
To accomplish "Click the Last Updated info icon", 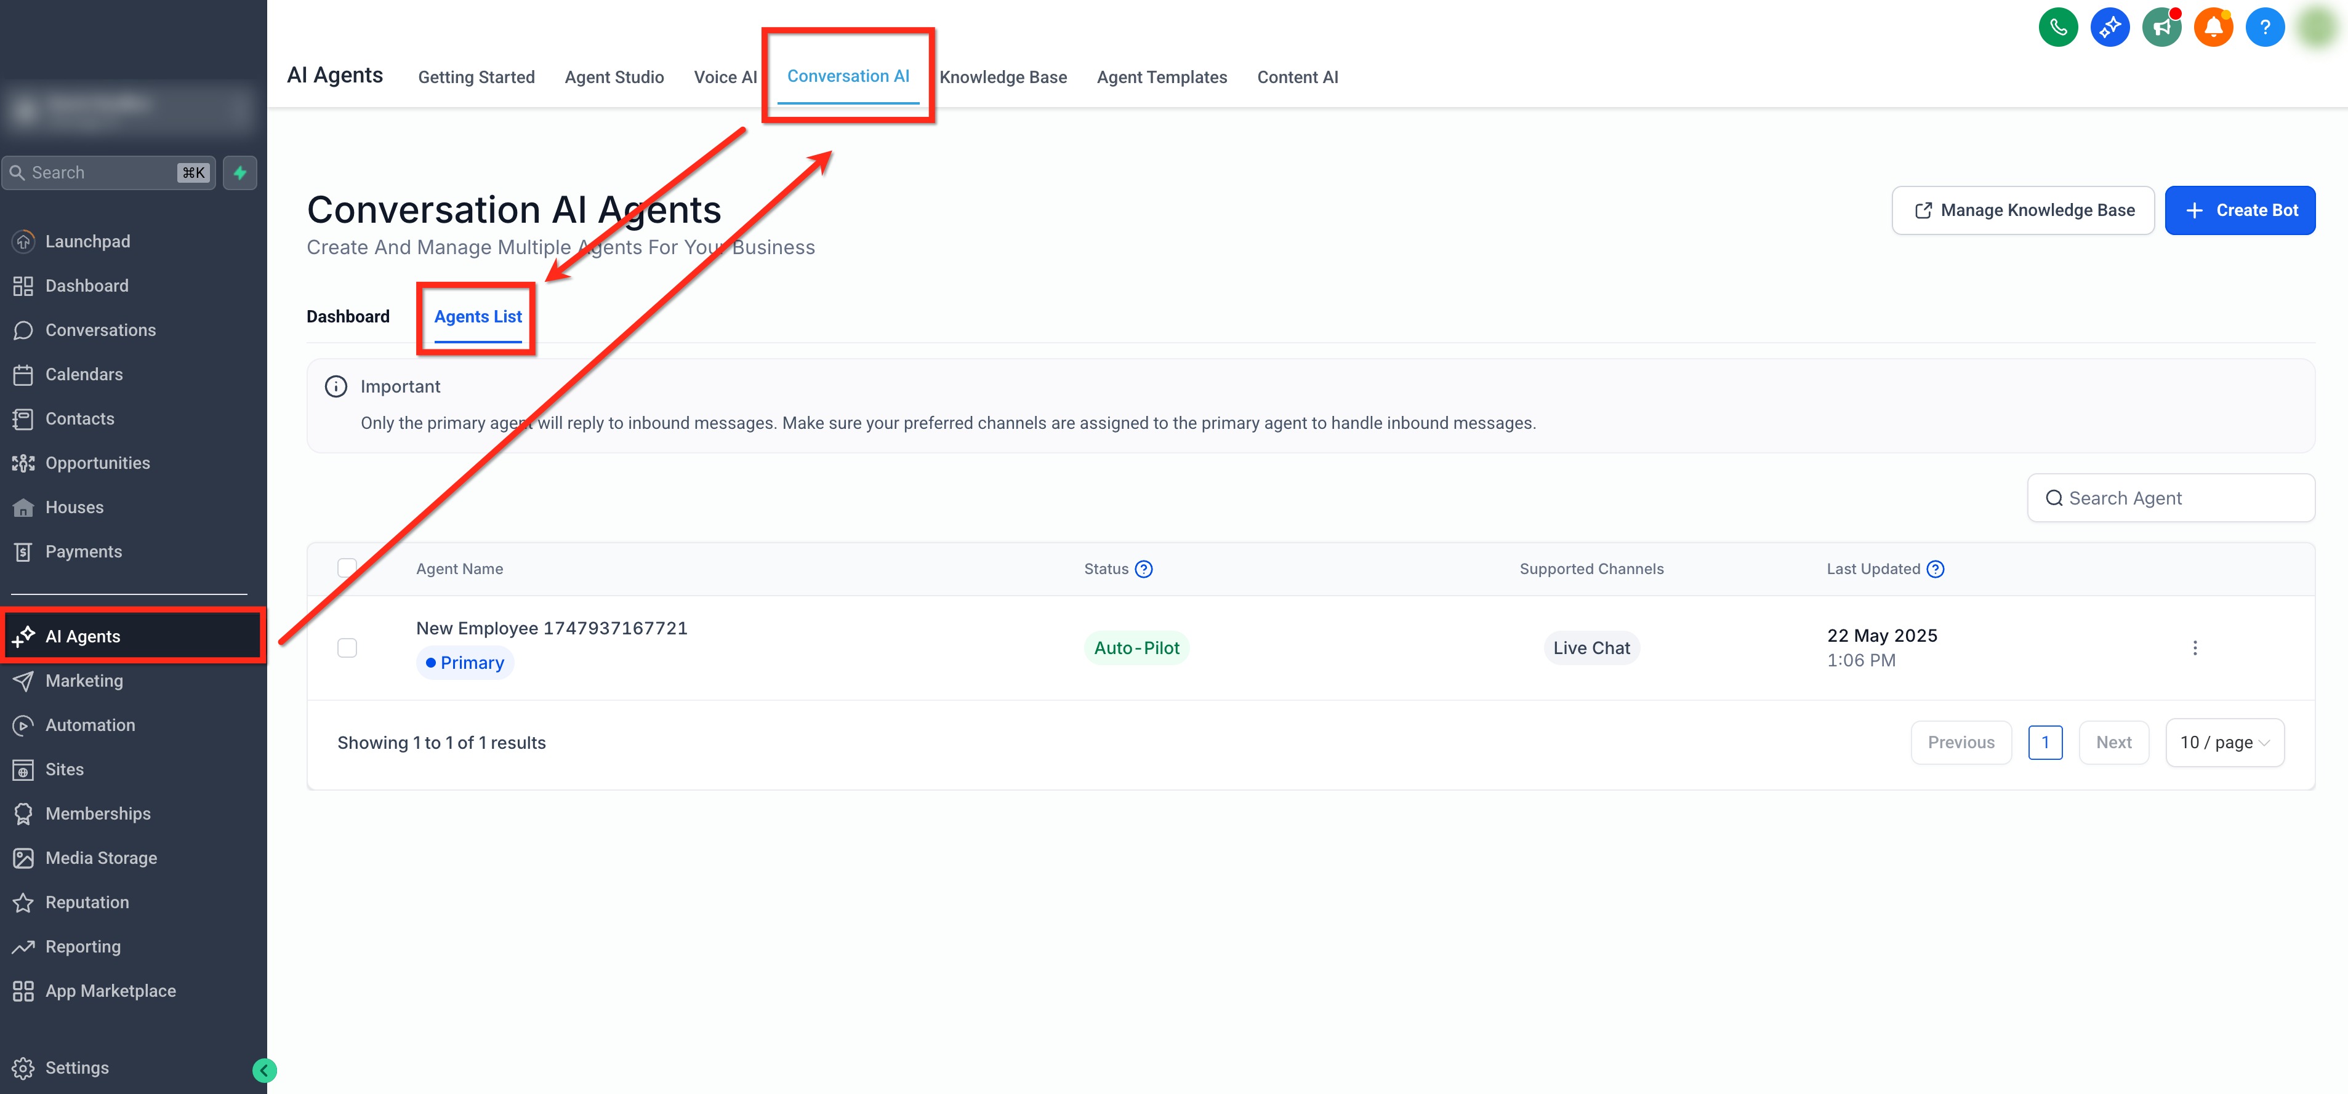I will coord(1935,569).
